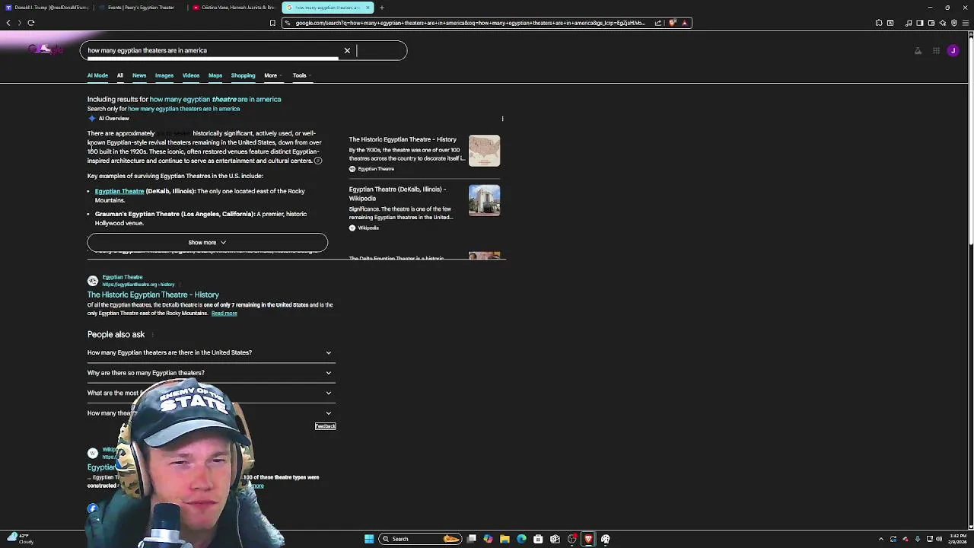Click Read more under Historic Egyptian Theatre snippet

click(x=224, y=314)
